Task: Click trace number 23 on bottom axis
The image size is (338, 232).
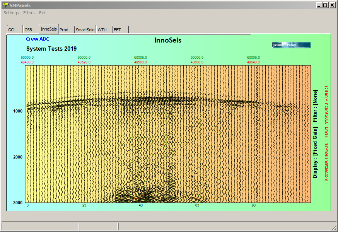Action: click(84, 205)
